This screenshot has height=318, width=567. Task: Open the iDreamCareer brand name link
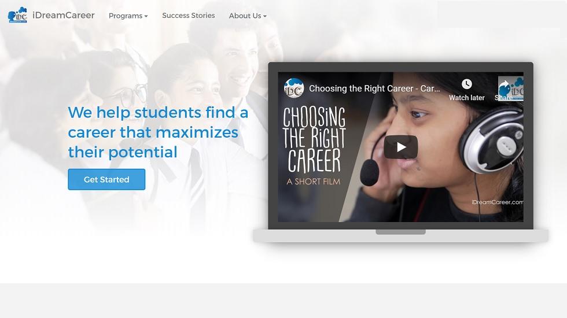tap(64, 15)
